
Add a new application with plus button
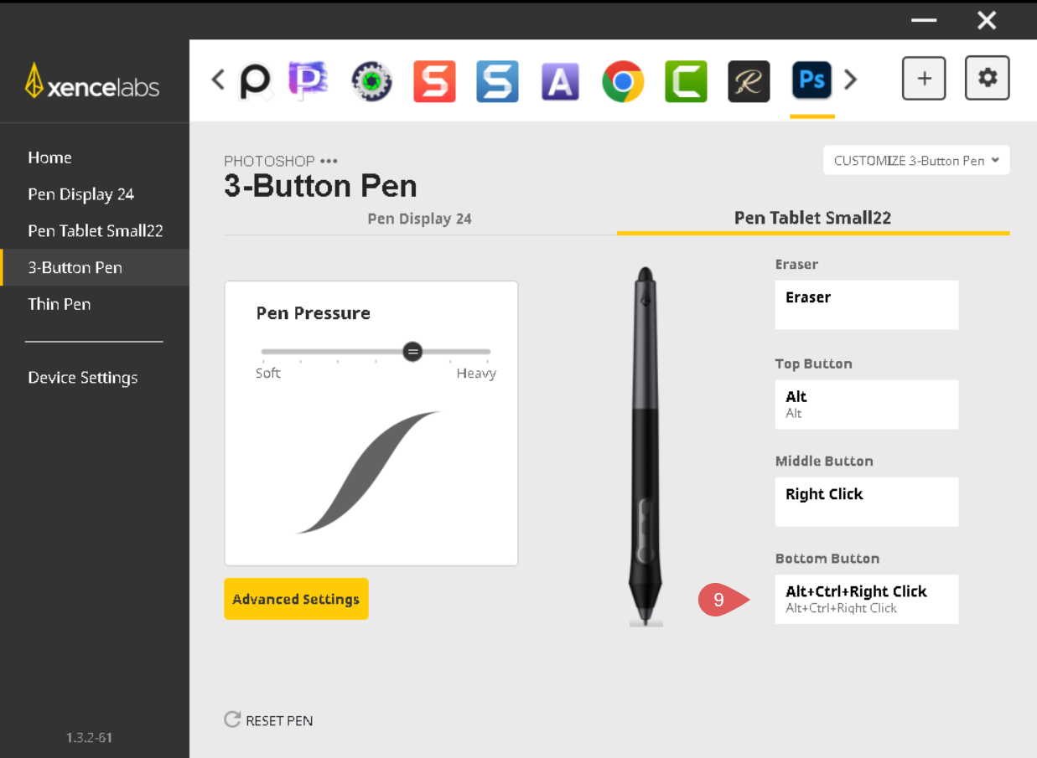924,79
